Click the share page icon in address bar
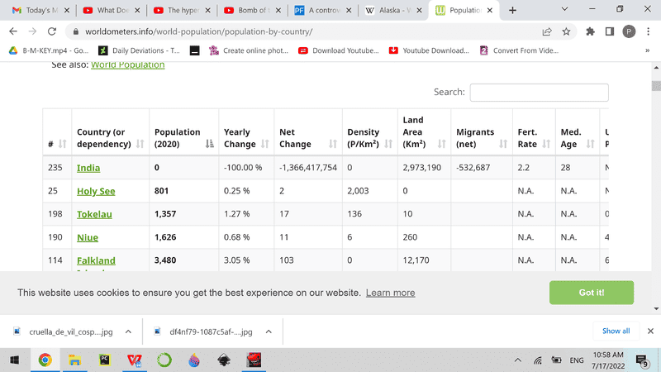Image resolution: width=661 pixels, height=372 pixels. [x=547, y=31]
